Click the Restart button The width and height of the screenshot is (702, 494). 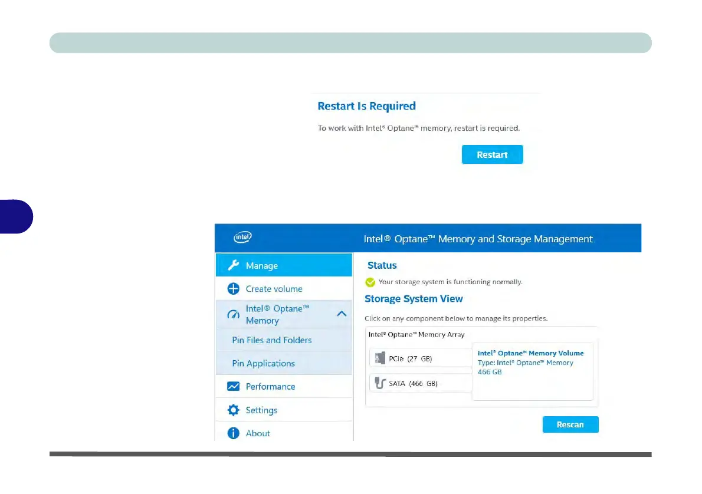coord(492,154)
